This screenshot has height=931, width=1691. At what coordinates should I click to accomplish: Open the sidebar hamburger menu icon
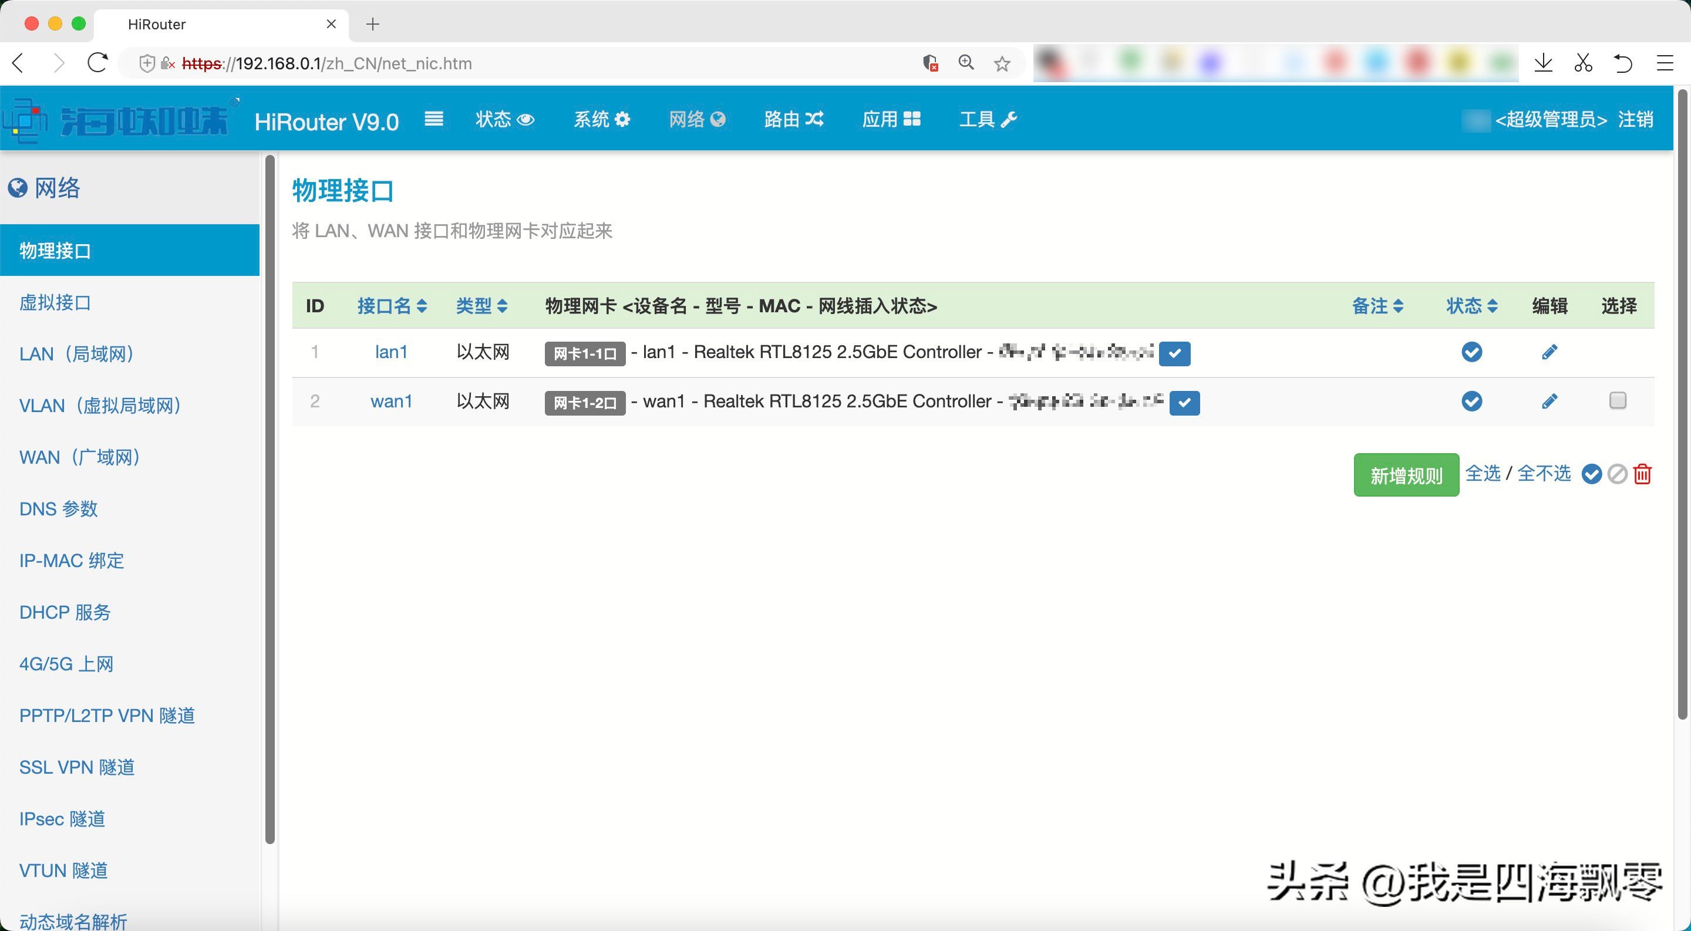433,119
